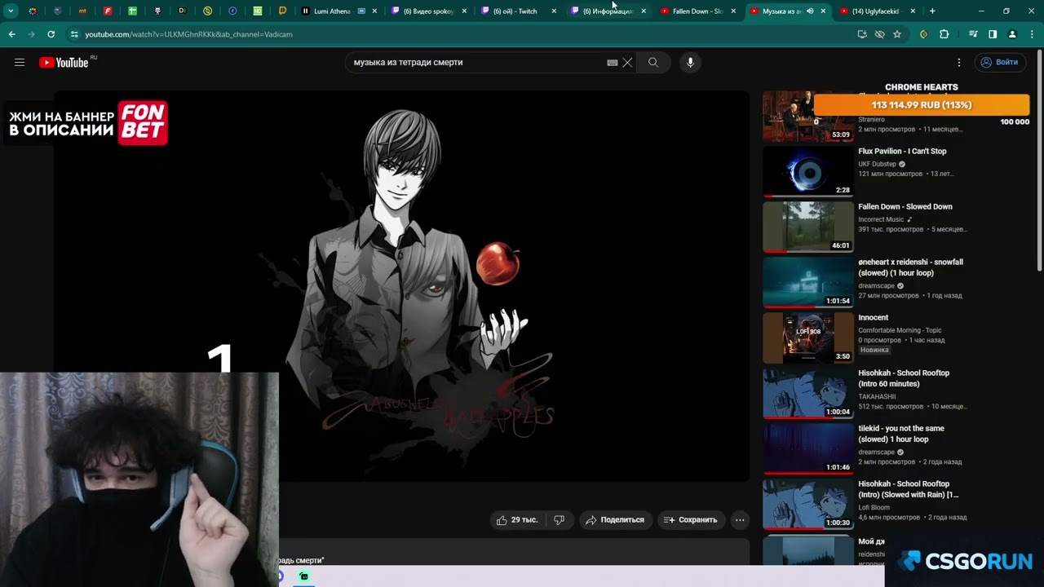The width and height of the screenshot is (1044, 587).
Task: Switch to the Lumi Athena tab
Action: coord(339,11)
